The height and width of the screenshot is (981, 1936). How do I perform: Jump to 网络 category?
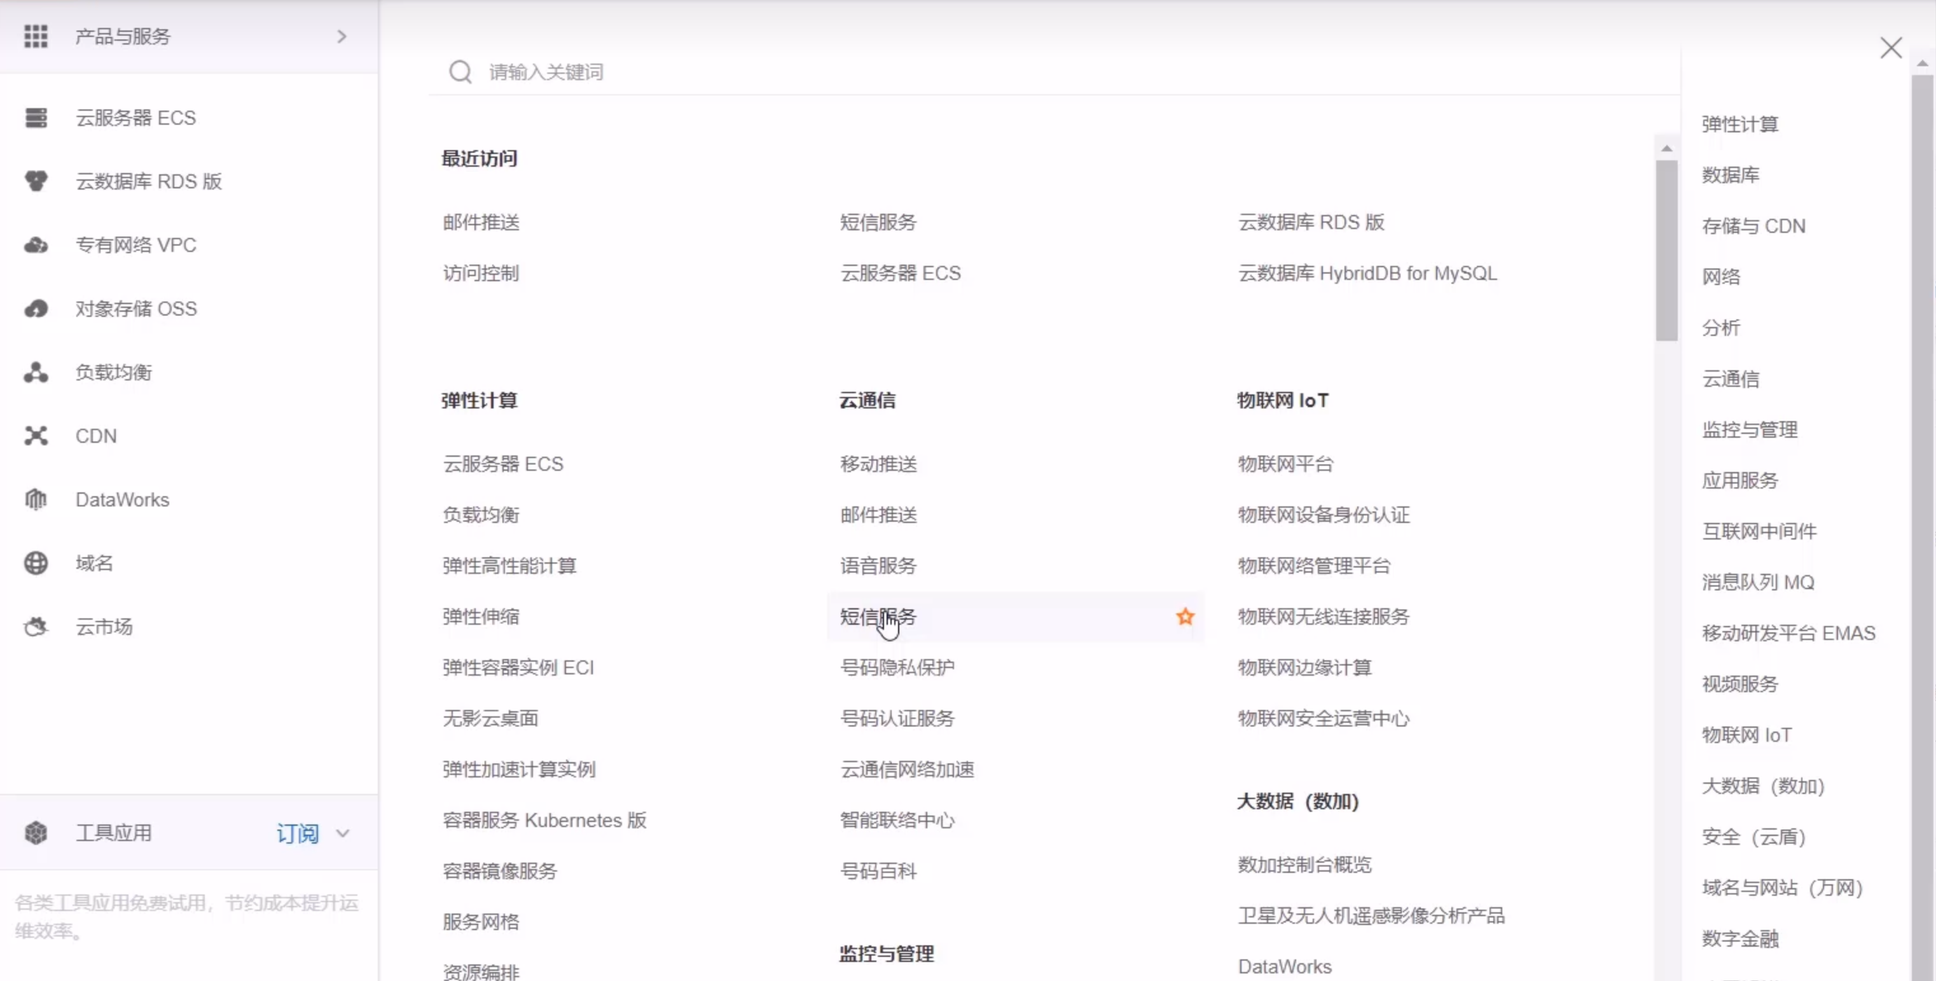point(1721,277)
